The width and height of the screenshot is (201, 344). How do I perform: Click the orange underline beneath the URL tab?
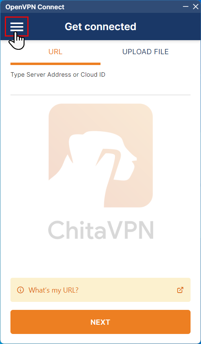pos(55,64)
